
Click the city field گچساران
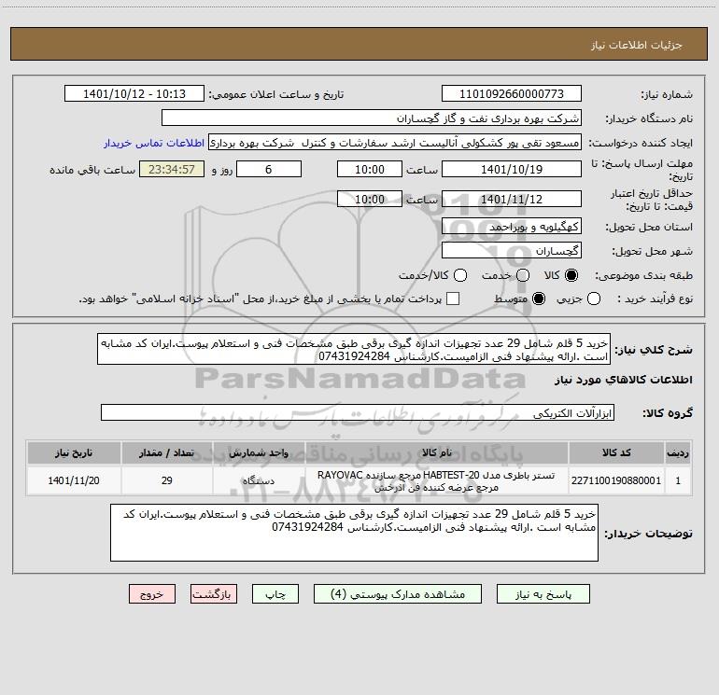point(512,251)
